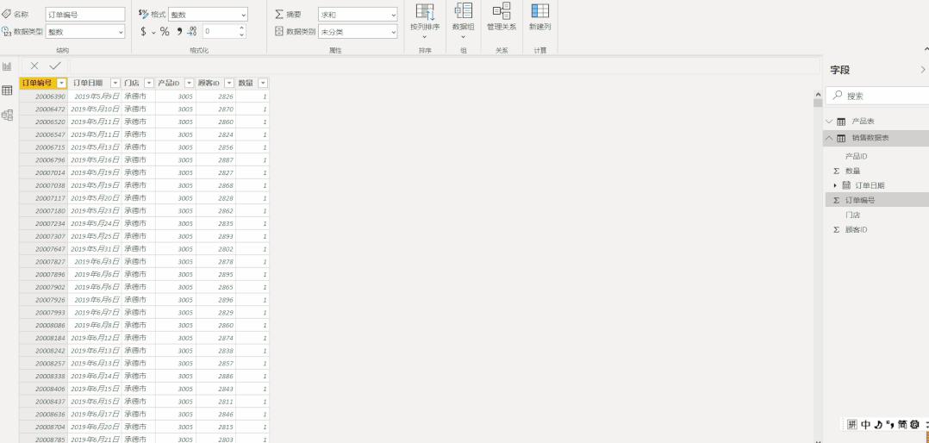Expand the 产品表 table in Fields
Image resolution: width=929 pixels, height=443 pixels.
point(829,122)
